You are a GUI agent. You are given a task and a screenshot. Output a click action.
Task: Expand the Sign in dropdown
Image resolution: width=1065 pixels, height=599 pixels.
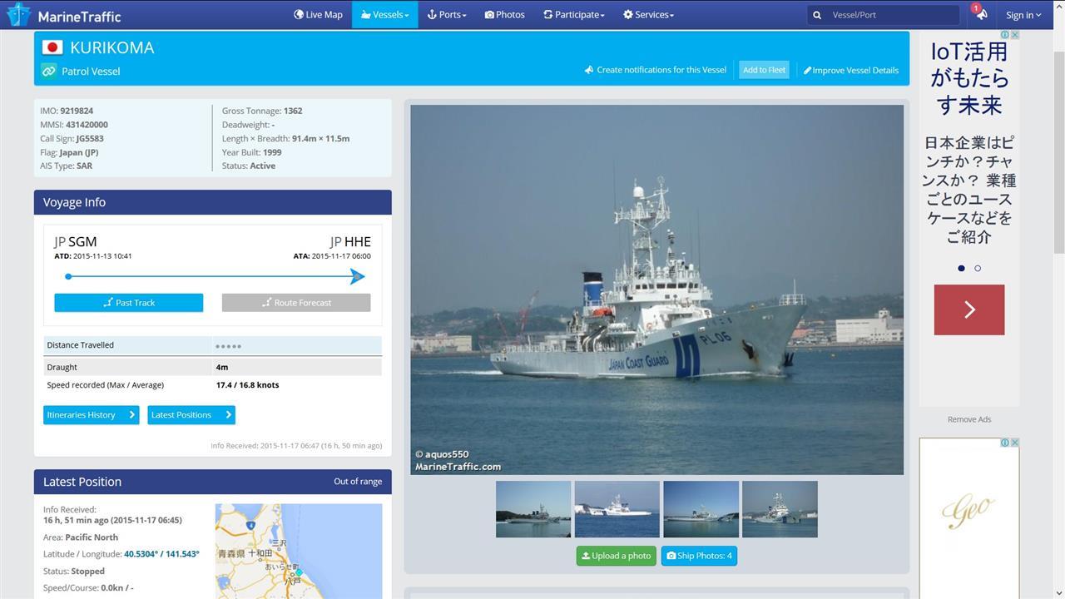click(x=1023, y=15)
